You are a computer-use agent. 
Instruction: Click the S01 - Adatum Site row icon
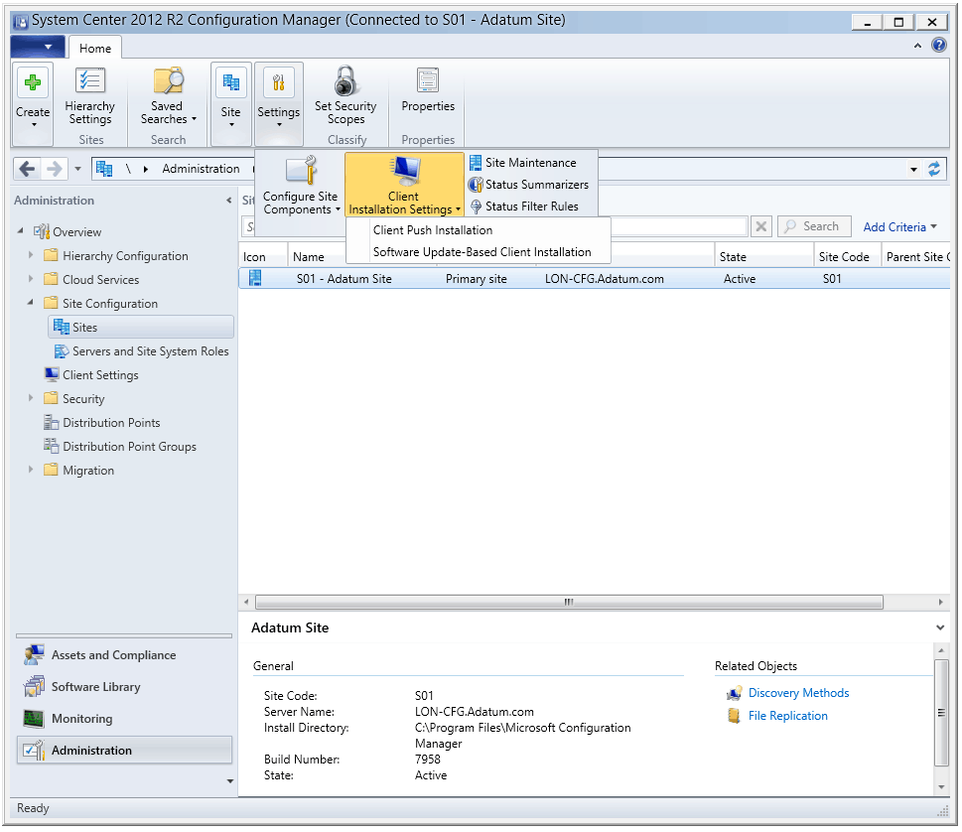(255, 279)
